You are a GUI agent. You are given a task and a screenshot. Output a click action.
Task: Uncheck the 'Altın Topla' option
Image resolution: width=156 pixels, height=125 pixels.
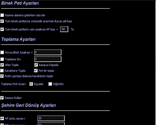tap(2, 65)
